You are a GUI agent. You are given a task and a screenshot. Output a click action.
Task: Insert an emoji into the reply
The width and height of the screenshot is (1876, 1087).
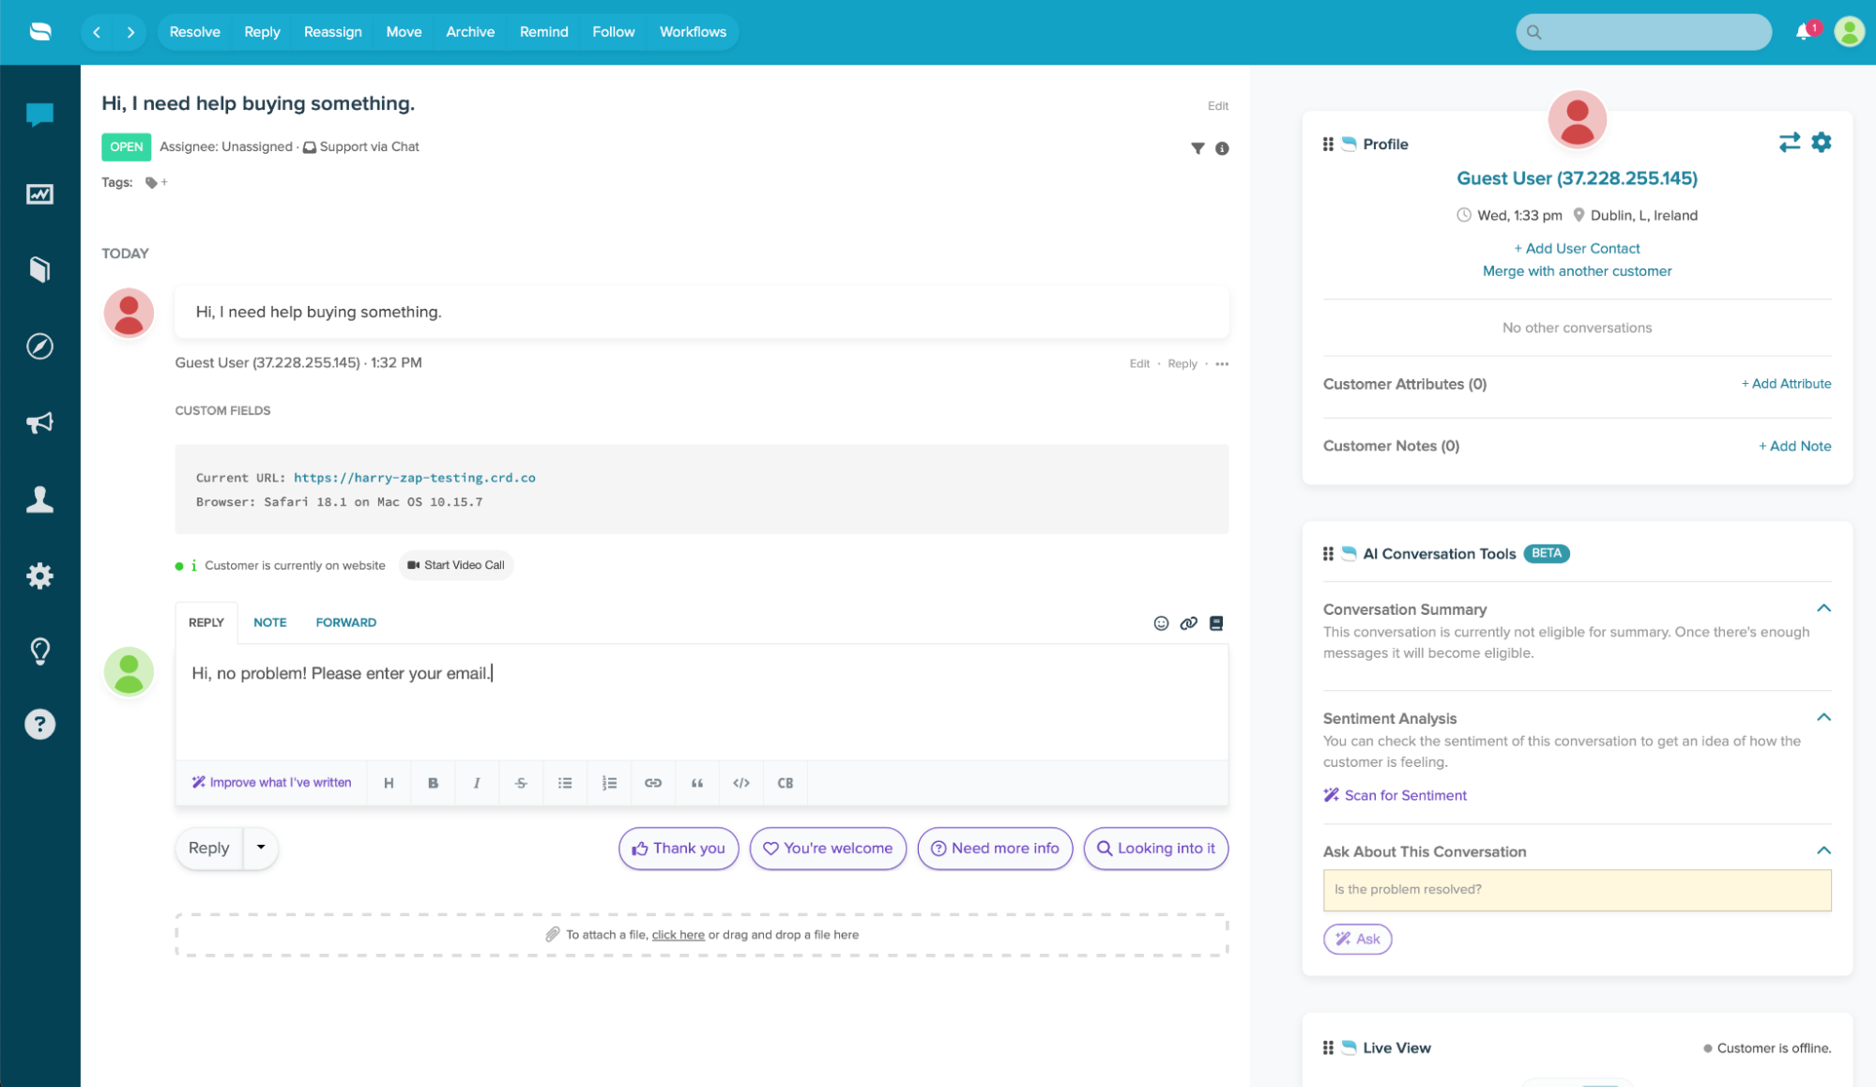1160,622
